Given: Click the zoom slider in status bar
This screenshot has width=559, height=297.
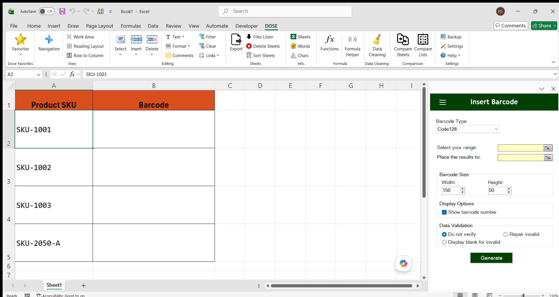Looking at the screenshot, I should [x=523, y=295].
